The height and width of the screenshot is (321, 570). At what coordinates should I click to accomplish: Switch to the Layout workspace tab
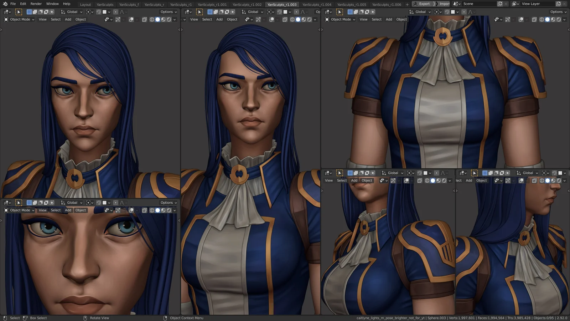pos(85,4)
